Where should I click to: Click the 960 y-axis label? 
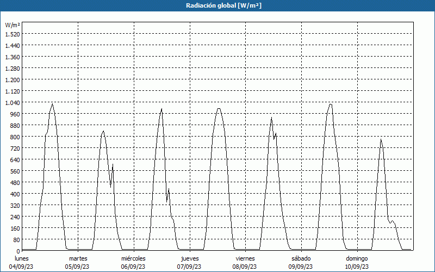[15, 114]
